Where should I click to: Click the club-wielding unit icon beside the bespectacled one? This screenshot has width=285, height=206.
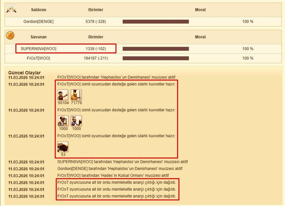click(x=76, y=121)
